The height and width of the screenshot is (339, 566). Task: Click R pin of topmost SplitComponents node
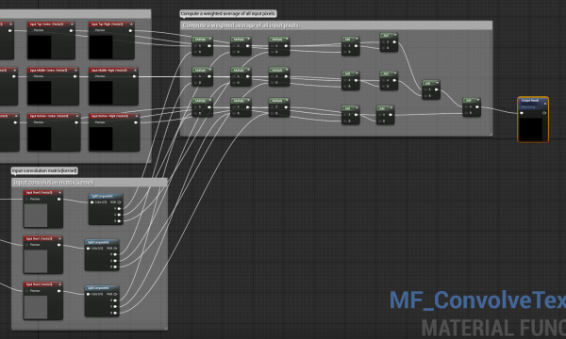[119, 209]
